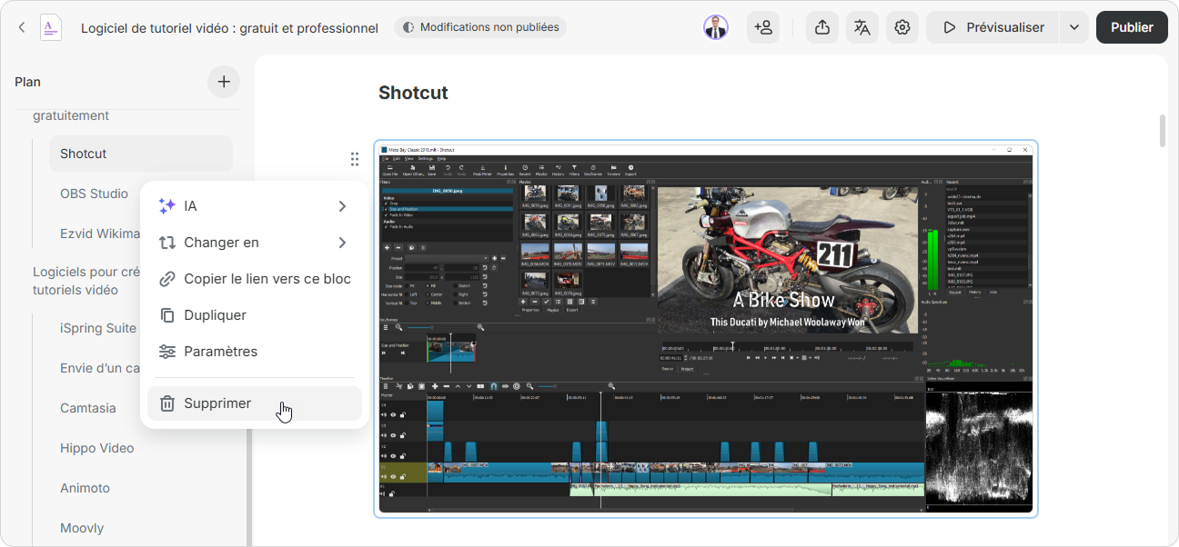Choose Supprimer to delete the block
The width and height of the screenshot is (1179, 547).
tap(217, 403)
